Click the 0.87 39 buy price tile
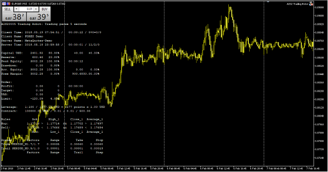This screenshot has width=328, height=172. [38, 17]
